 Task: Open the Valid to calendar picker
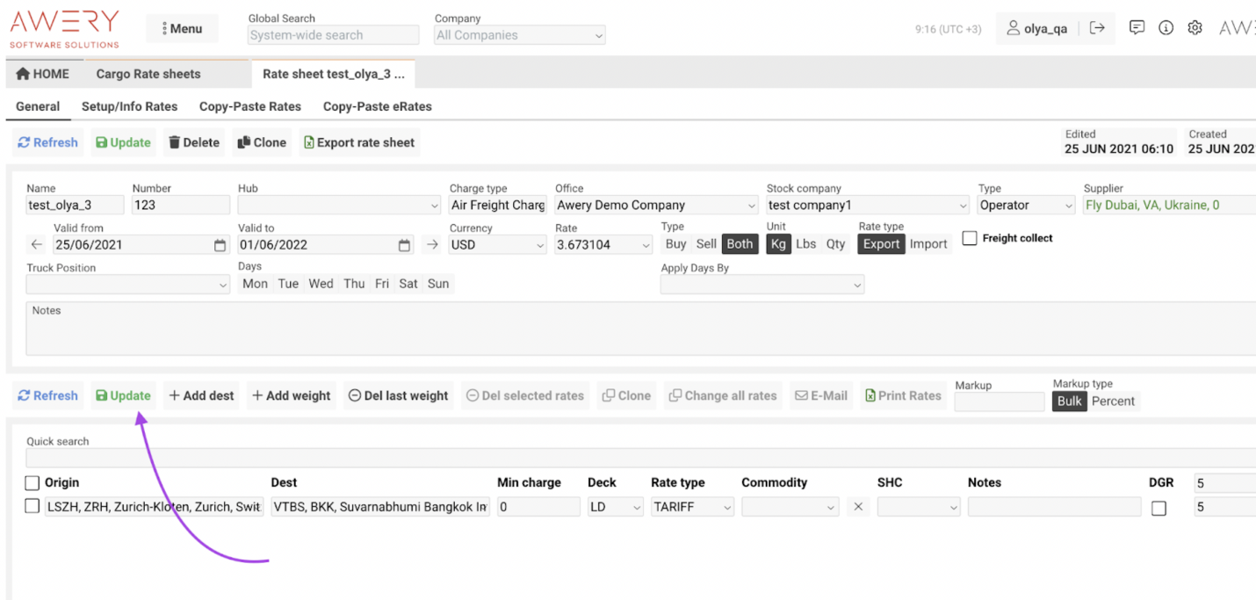[x=404, y=245]
